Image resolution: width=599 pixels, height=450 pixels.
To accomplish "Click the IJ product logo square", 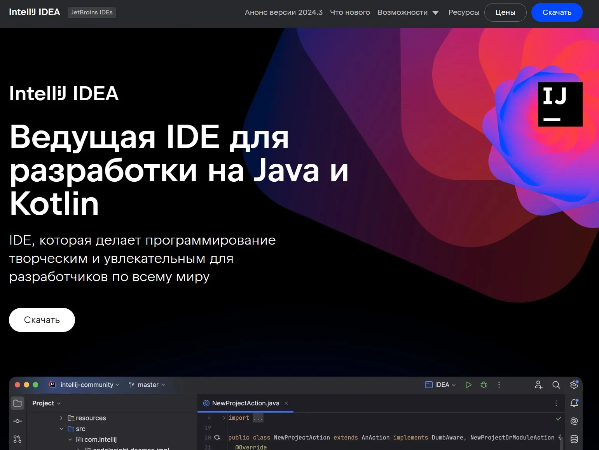I will click(x=560, y=104).
